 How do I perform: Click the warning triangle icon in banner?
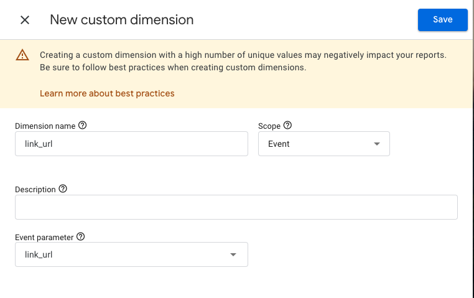click(22, 55)
